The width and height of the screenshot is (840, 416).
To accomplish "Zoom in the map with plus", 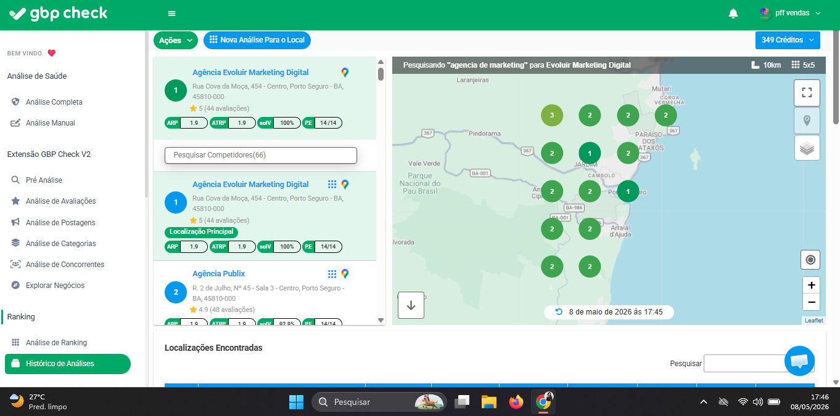I will click(x=811, y=285).
